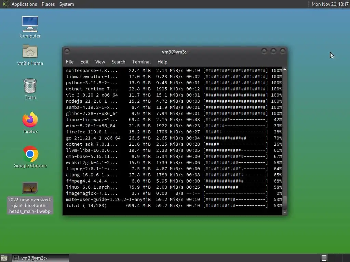Click the samba-4.19.2-1 line
This screenshot has height=262, width=350.
(x=174, y=107)
